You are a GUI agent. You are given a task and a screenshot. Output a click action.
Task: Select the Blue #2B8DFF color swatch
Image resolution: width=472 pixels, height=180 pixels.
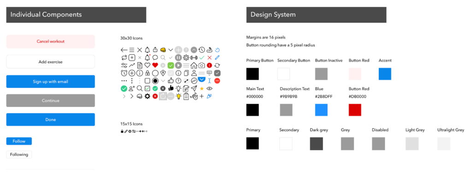click(x=321, y=110)
